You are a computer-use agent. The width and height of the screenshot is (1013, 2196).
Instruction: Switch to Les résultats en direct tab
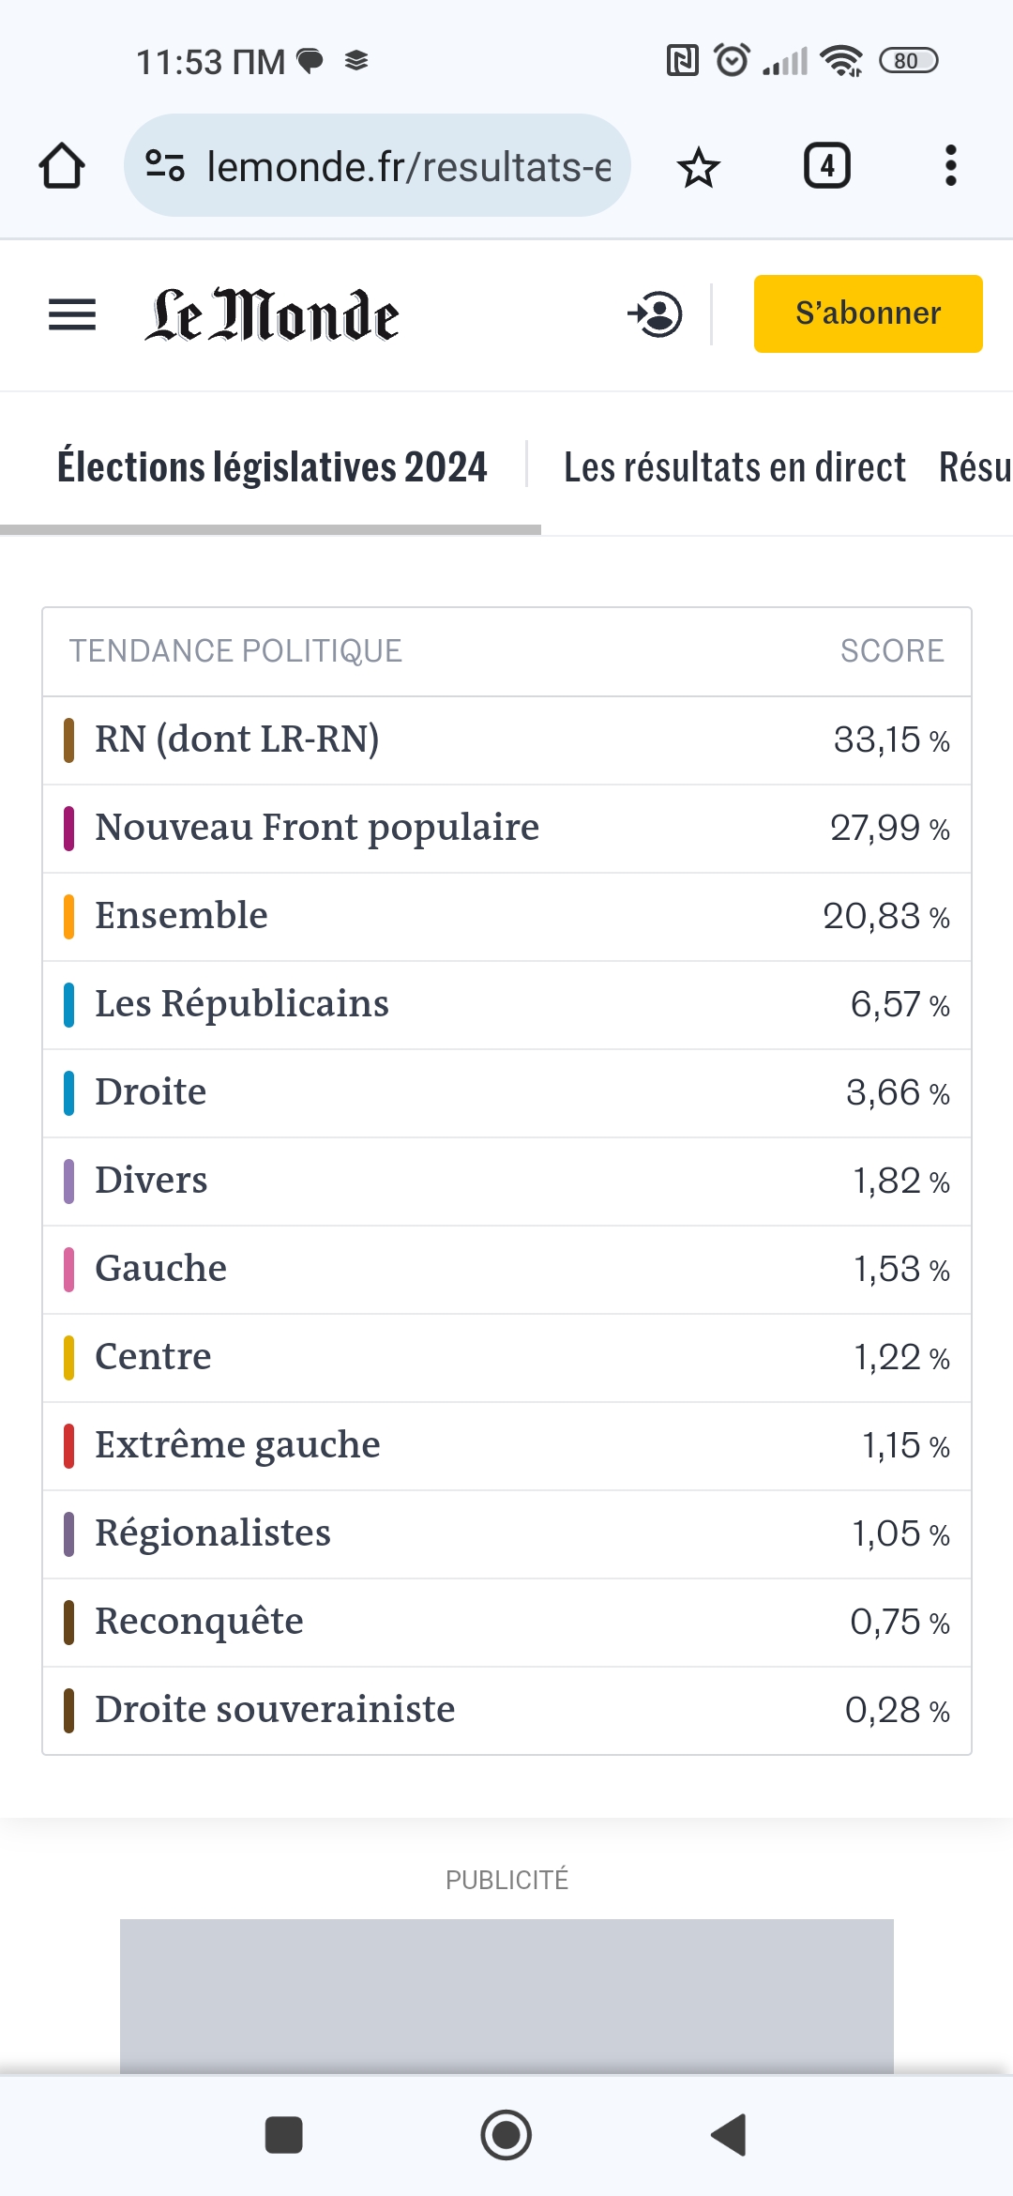[734, 466]
